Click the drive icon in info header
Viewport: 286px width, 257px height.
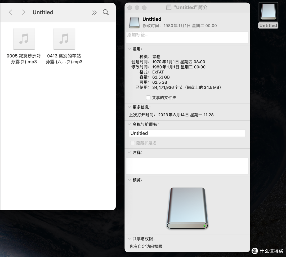(x=135, y=23)
